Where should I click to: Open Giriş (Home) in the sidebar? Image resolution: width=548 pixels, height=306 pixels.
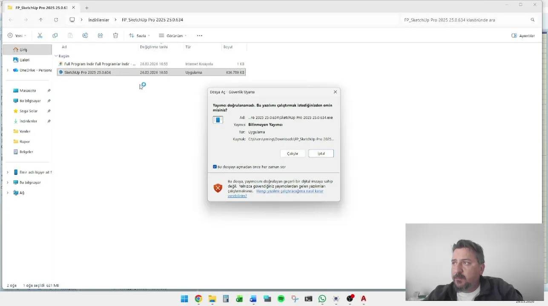[x=27, y=50]
